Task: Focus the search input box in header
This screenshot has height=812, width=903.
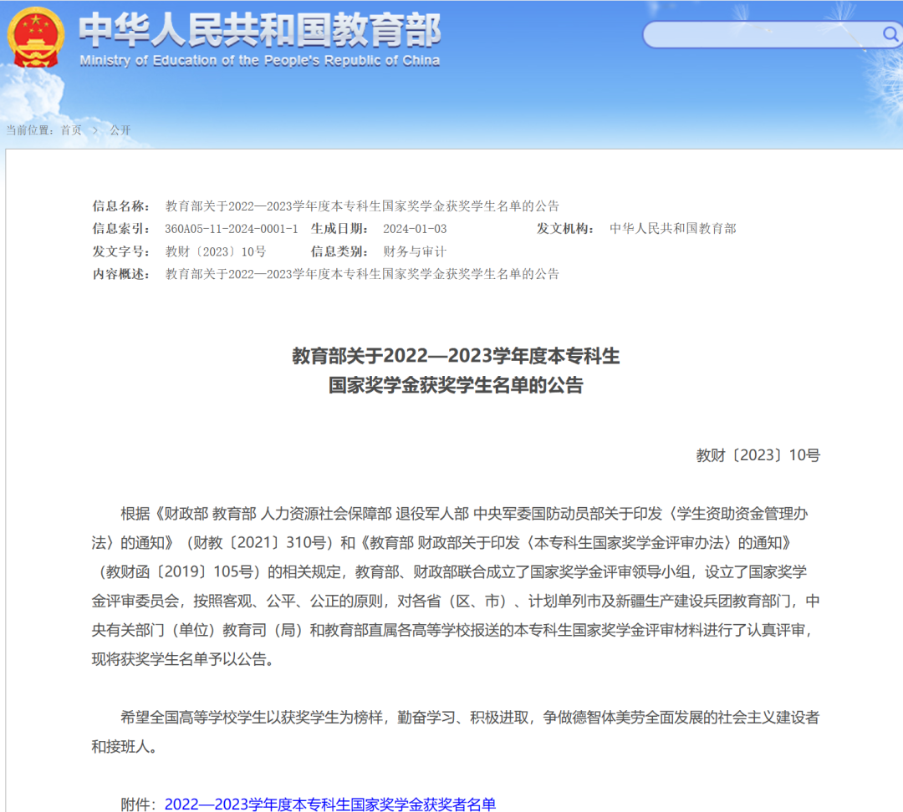Action: tap(761, 34)
